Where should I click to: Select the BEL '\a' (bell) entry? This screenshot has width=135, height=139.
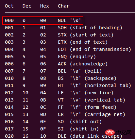coord(80,71)
